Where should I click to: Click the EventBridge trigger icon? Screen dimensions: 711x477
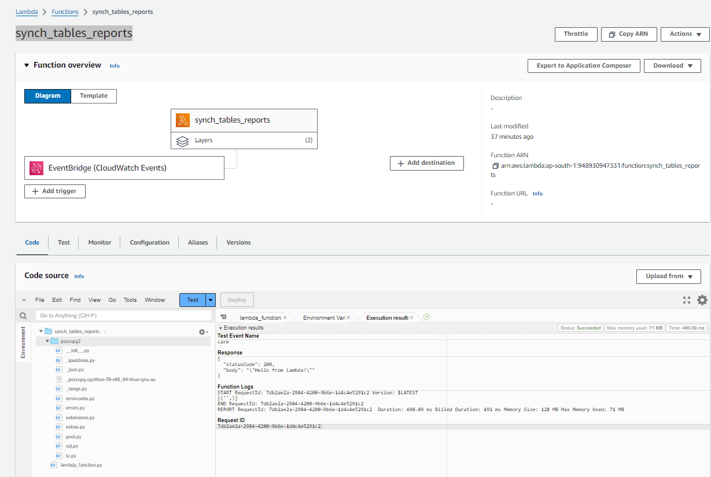click(x=36, y=168)
